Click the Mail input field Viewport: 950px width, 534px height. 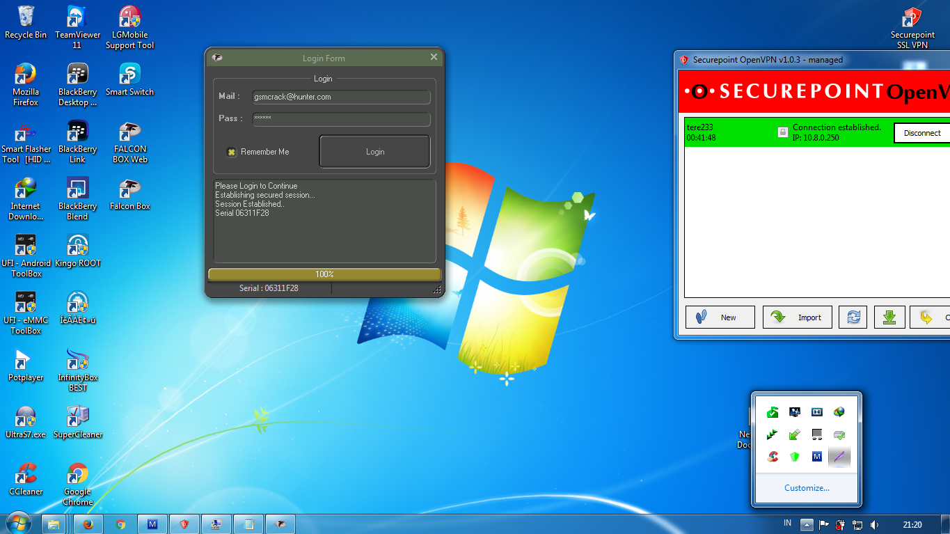341,97
